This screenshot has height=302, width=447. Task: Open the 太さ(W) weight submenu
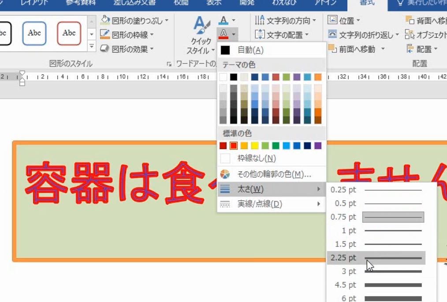pyautogui.click(x=272, y=189)
